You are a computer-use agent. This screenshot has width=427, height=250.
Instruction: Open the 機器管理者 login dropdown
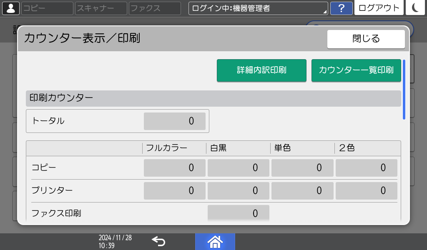(258, 7)
